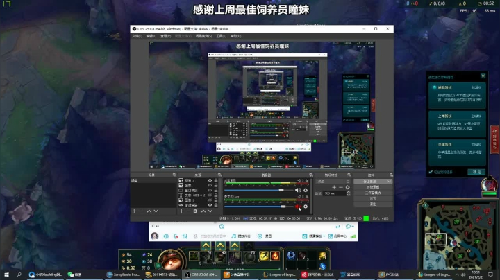Click the microphone icon in the voice chat bar

[x=176, y=236]
